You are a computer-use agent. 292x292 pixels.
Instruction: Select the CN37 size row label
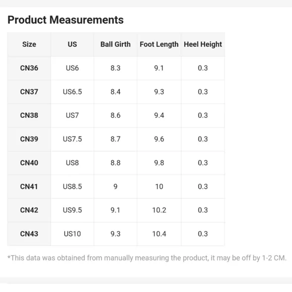point(29,92)
